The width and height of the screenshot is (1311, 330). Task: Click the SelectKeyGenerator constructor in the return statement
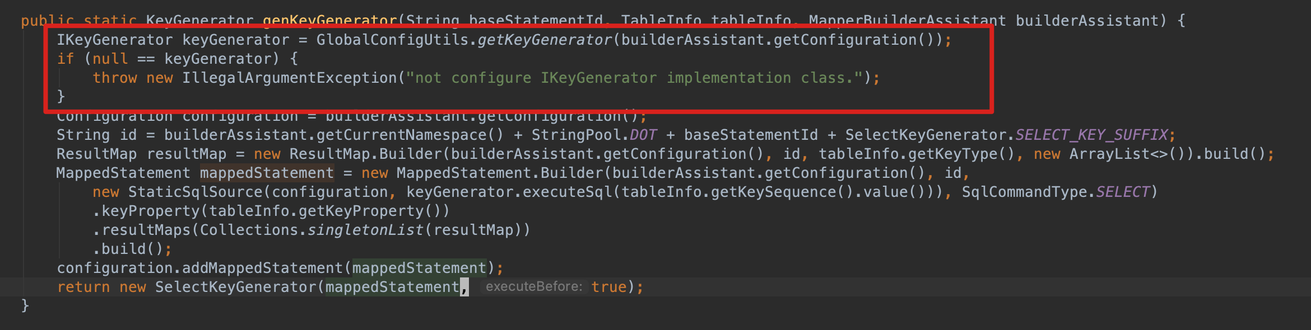[x=236, y=287]
